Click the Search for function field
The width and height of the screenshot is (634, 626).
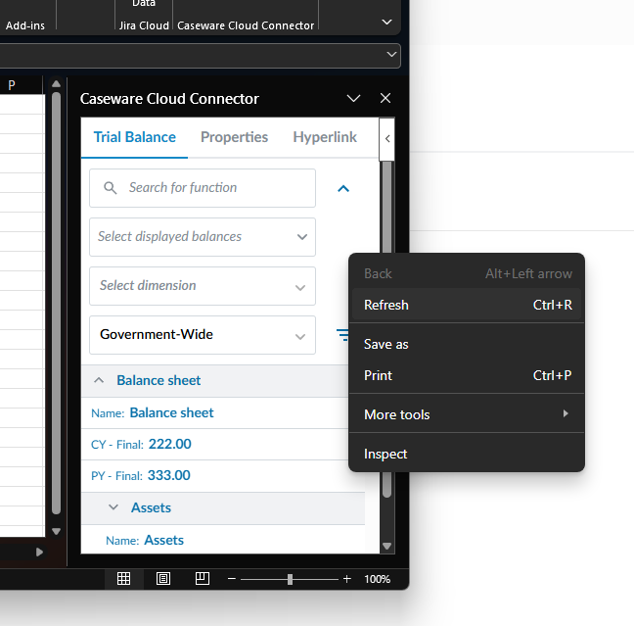[203, 188]
